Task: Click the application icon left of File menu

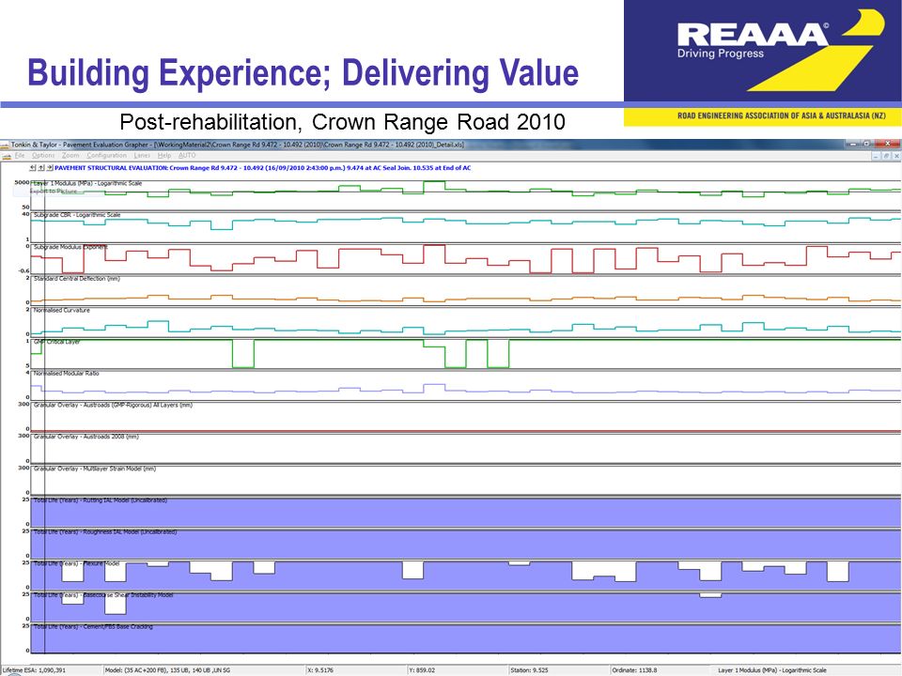Action: click(6, 156)
